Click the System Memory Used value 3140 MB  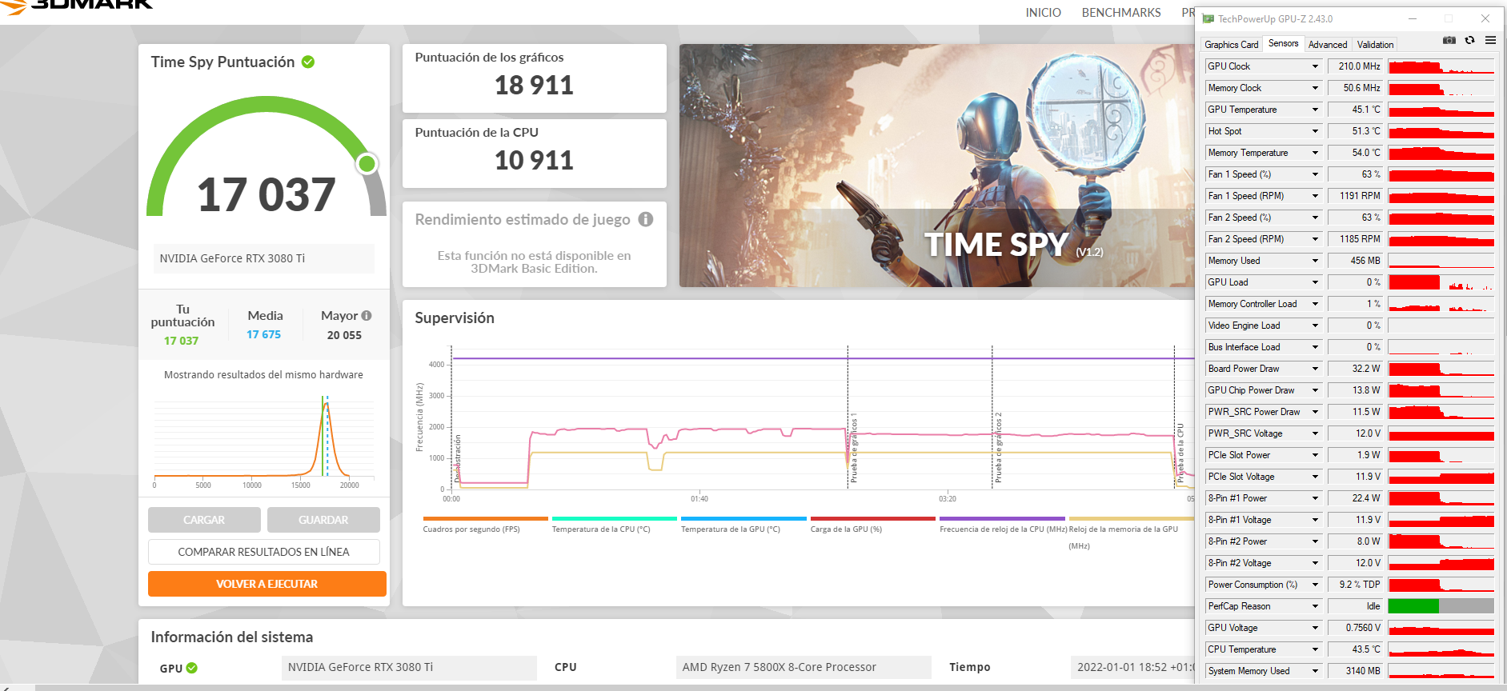coord(1356,671)
